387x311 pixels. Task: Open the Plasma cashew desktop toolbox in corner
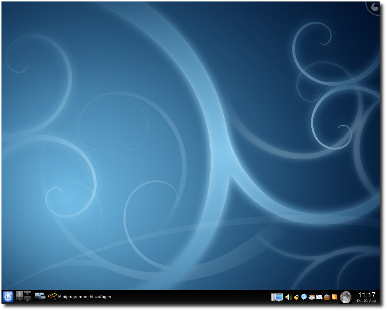[x=374, y=7]
